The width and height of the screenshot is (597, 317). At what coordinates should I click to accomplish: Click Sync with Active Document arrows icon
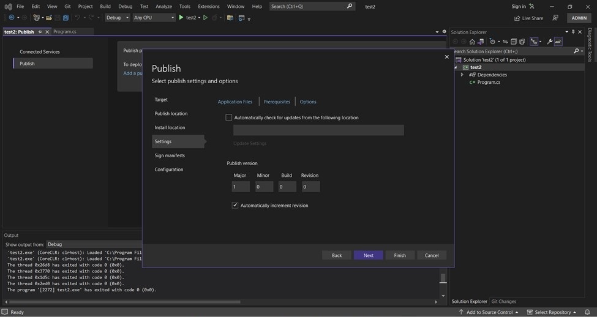click(x=505, y=42)
